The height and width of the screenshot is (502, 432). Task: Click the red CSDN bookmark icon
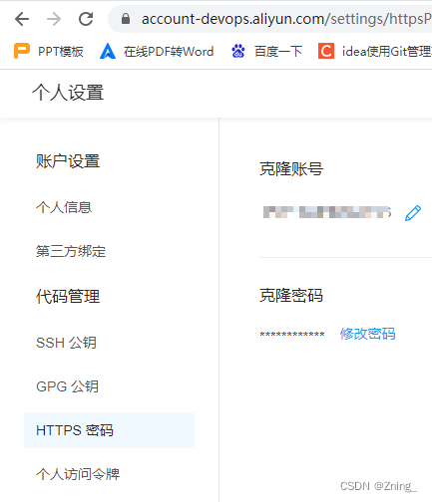point(326,51)
